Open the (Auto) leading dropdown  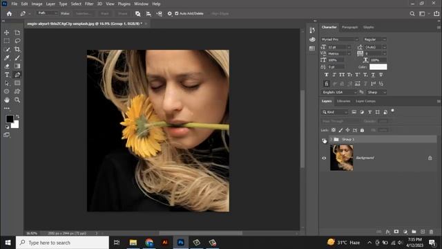click(x=375, y=47)
